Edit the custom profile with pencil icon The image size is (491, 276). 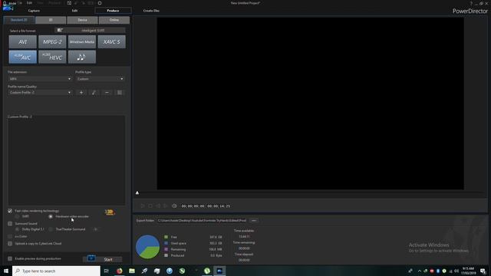click(x=94, y=93)
